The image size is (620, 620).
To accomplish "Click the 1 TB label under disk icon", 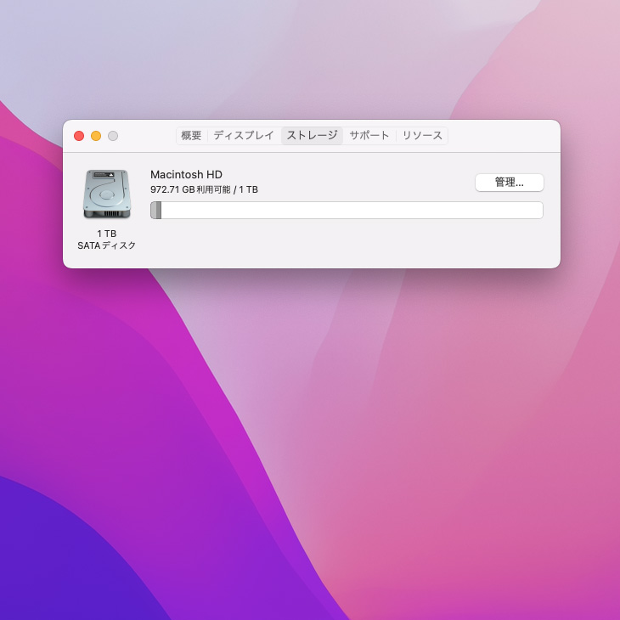I will click(x=107, y=234).
